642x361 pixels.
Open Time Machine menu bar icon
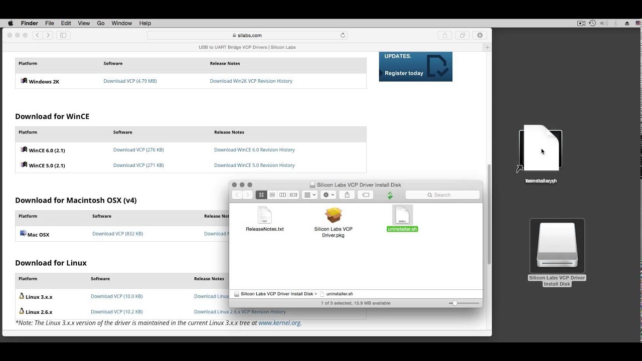592,23
